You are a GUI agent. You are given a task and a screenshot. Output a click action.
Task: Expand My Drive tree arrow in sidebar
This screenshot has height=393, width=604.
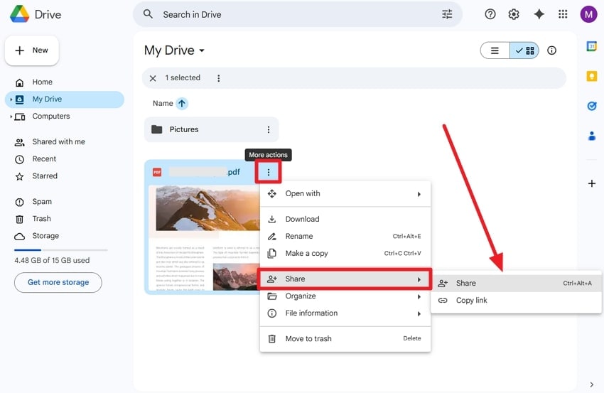click(11, 99)
